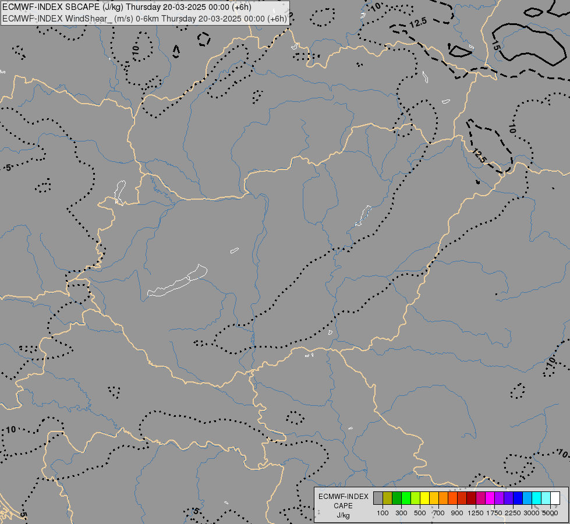
Task: Click the pure yellow legend swatch
Action: click(424, 498)
